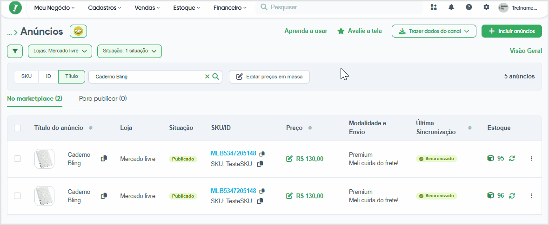Click the Sincronizado badge in the stock 96 row
Image resolution: width=549 pixels, height=225 pixels.
436,196
